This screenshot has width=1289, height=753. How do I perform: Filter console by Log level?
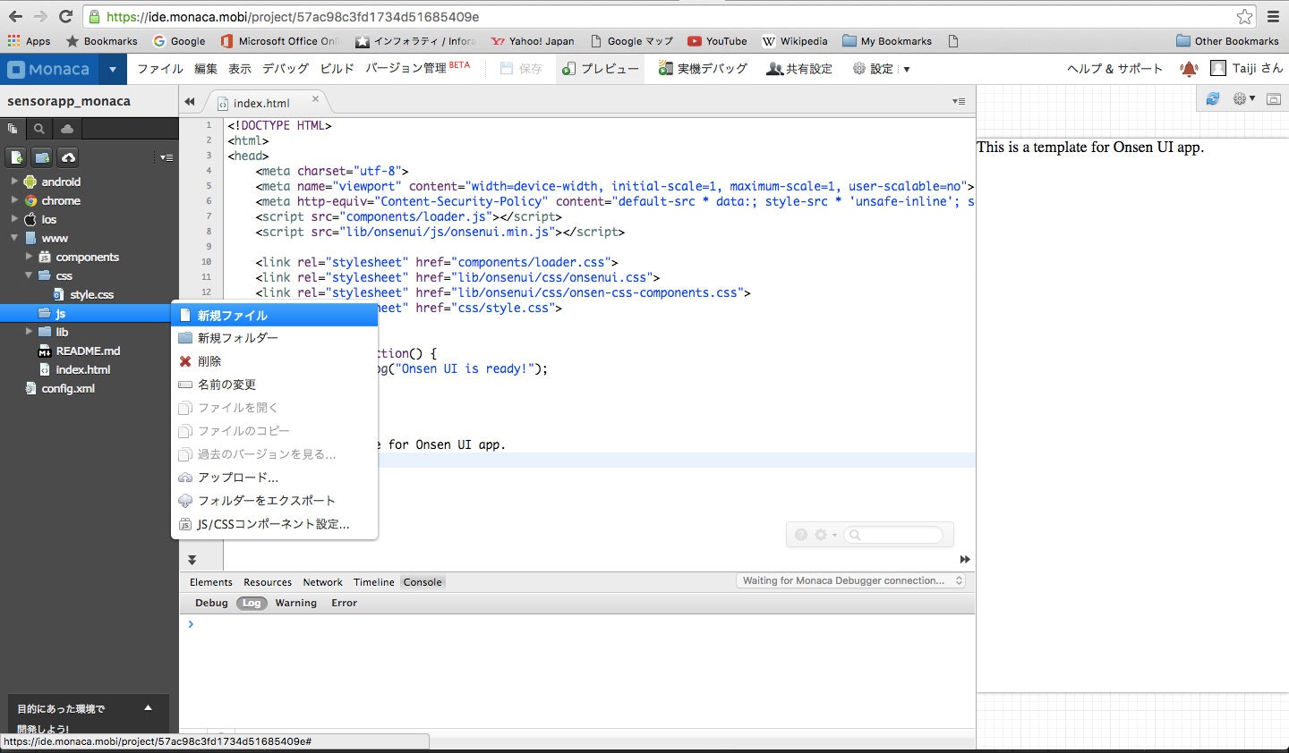click(x=252, y=603)
